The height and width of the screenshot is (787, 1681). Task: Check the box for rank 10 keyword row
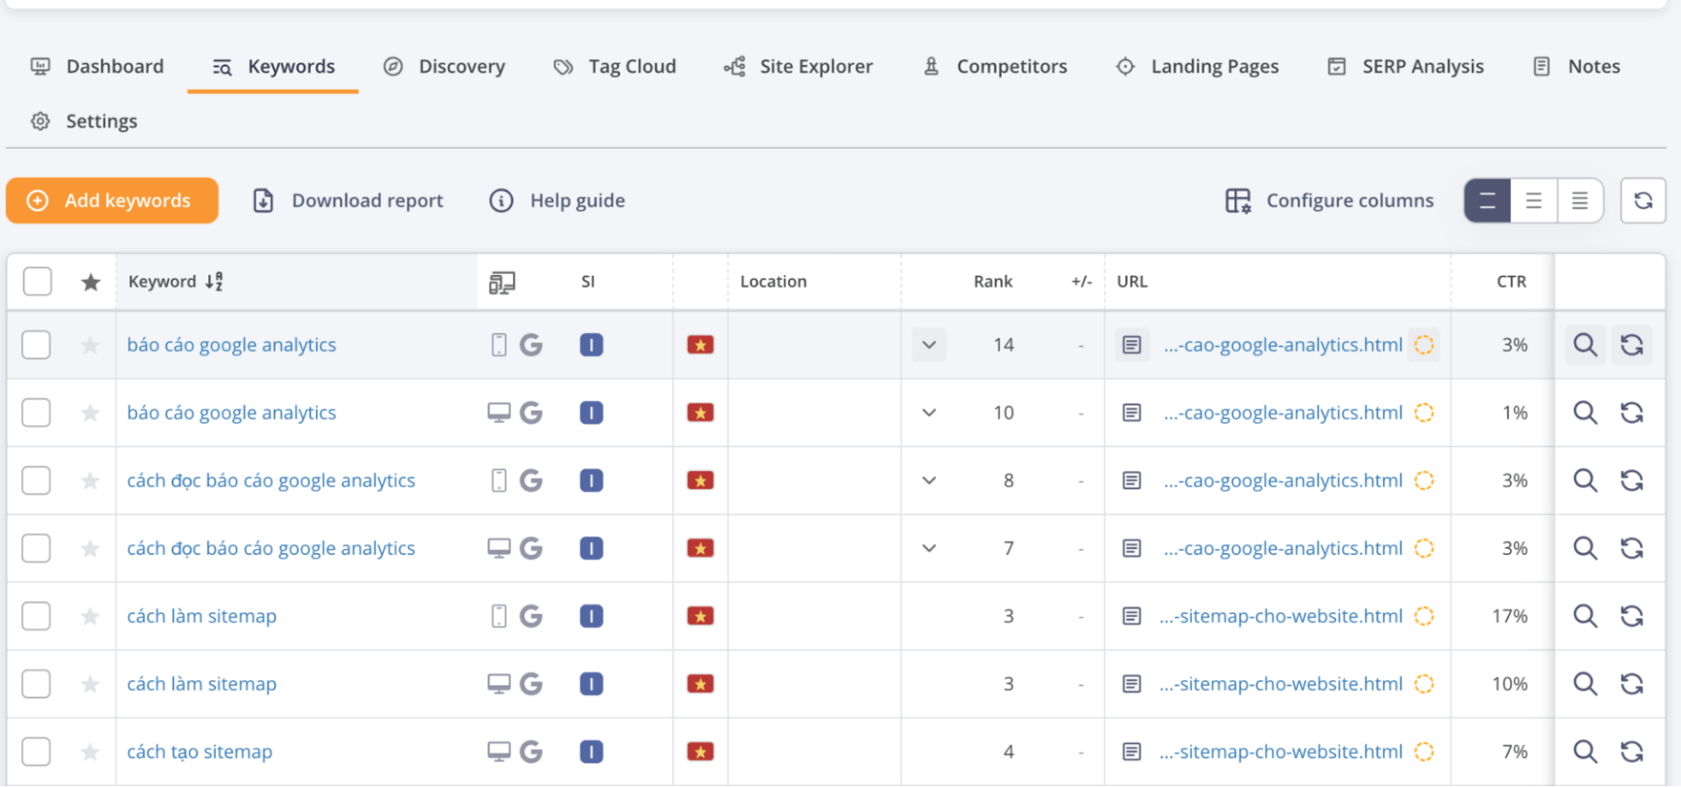coord(36,412)
